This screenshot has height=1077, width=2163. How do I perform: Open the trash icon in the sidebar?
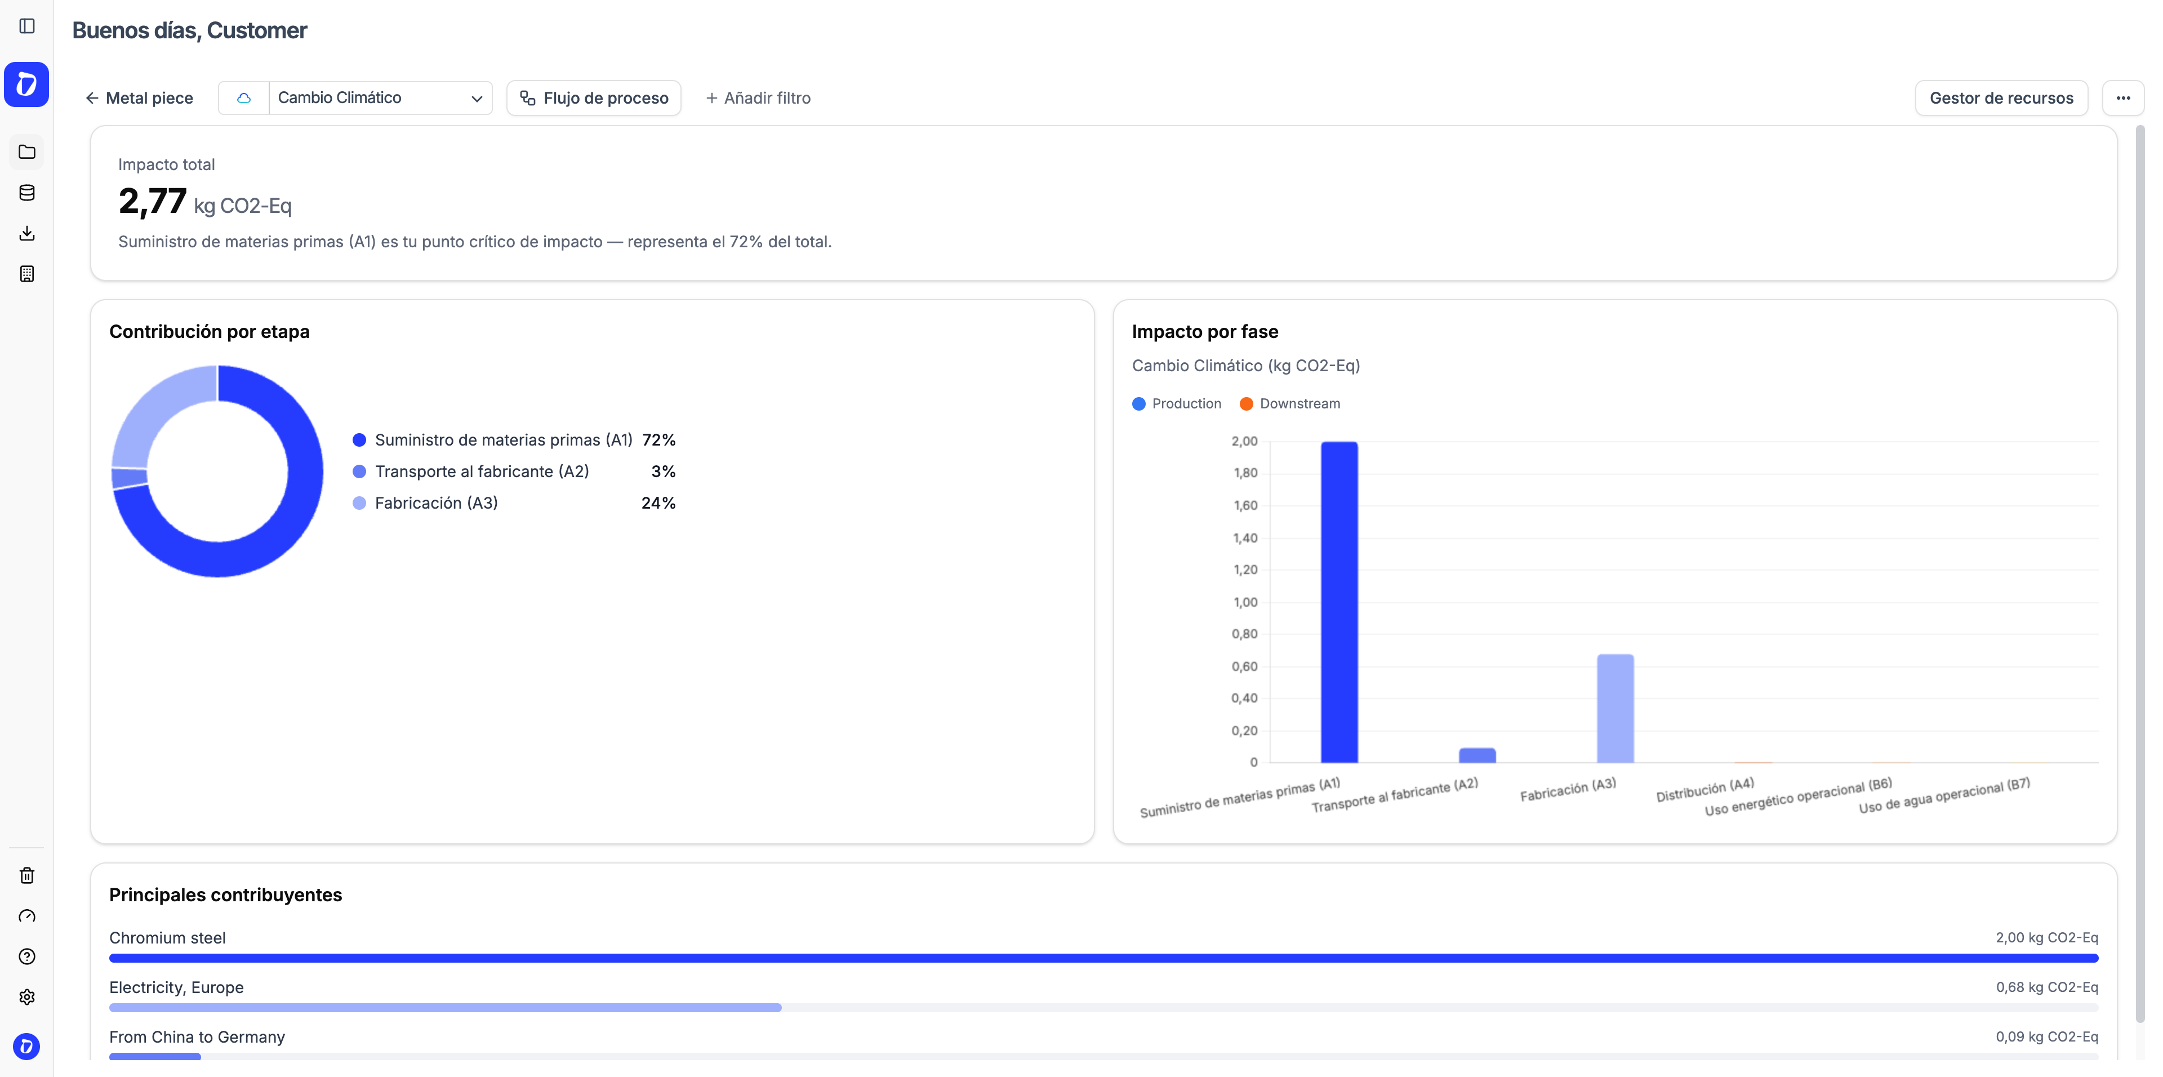point(27,875)
